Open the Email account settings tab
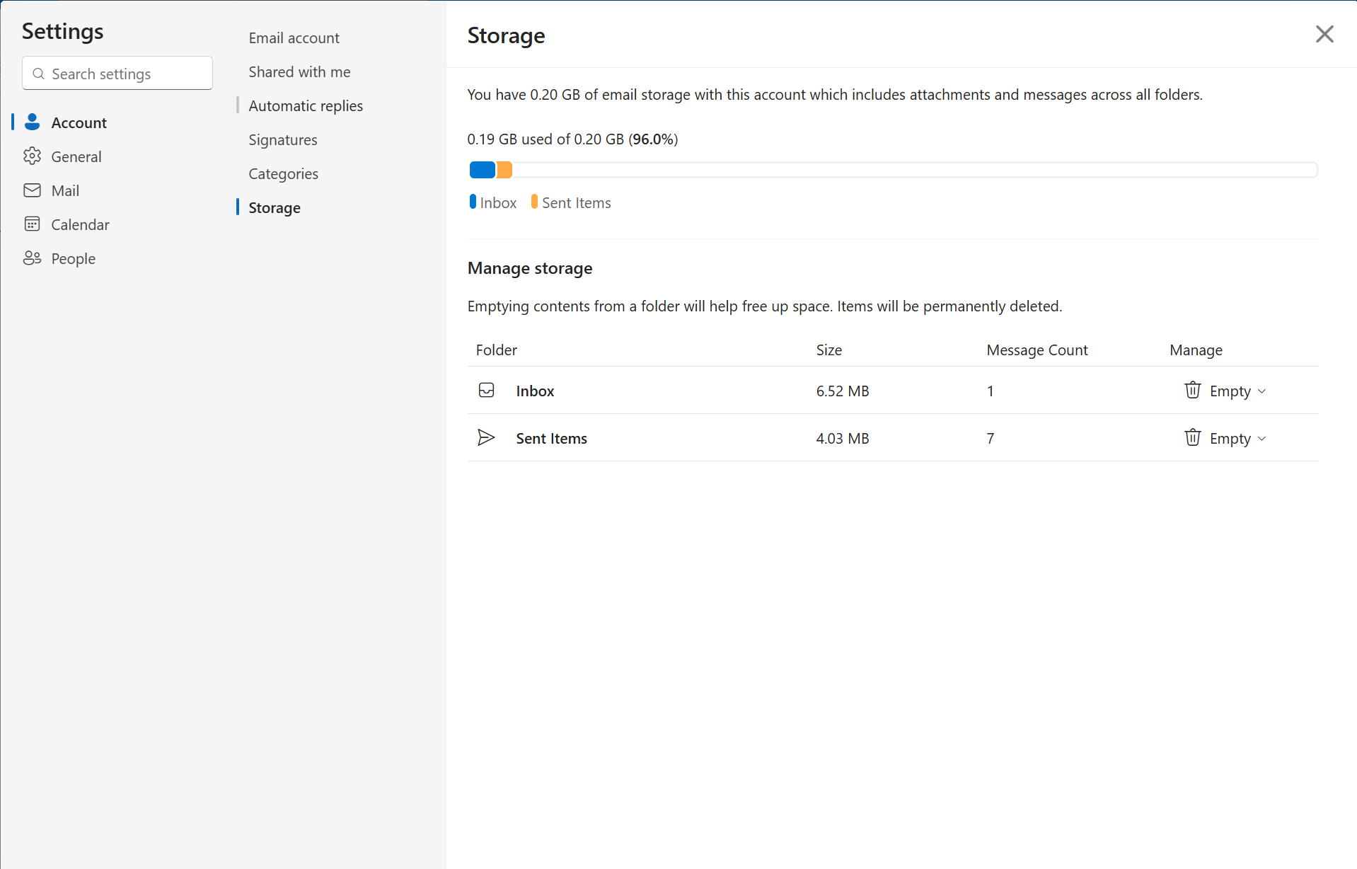The width and height of the screenshot is (1357, 869). pyautogui.click(x=294, y=38)
